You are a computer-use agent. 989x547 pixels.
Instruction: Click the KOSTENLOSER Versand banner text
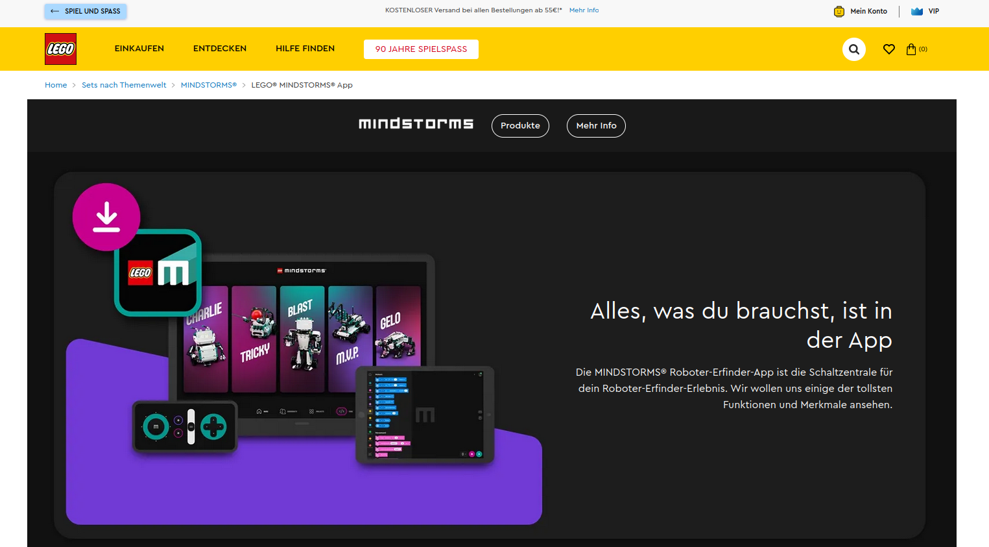click(x=473, y=10)
